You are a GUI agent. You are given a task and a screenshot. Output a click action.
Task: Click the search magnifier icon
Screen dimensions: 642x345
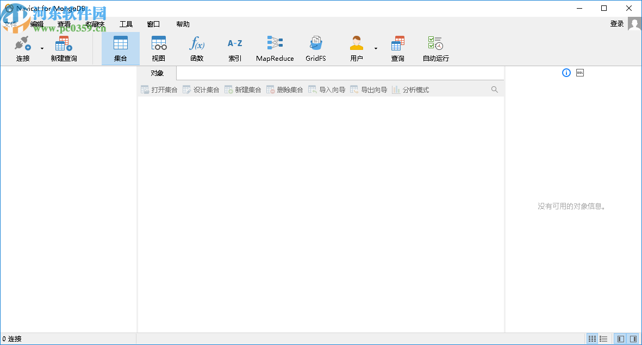pyautogui.click(x=495, y=90)
